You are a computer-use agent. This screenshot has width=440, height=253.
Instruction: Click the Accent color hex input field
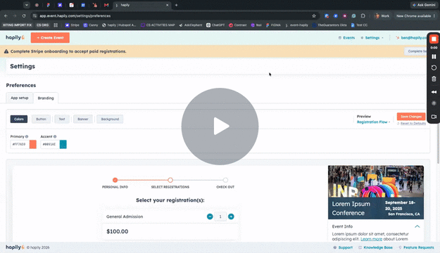[50, 144]
